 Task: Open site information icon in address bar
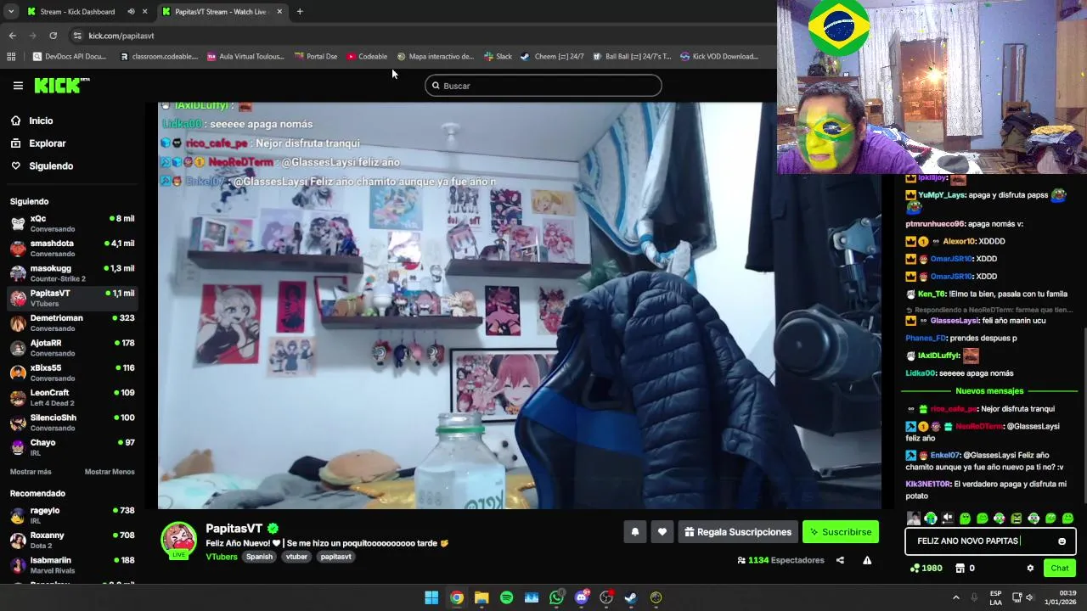click(77, 36)
